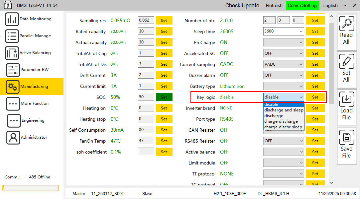Click the scrollbar down arrow
The height and width of the screenshot is (199, 360).
pyautogui.click(x=331, y=182)
